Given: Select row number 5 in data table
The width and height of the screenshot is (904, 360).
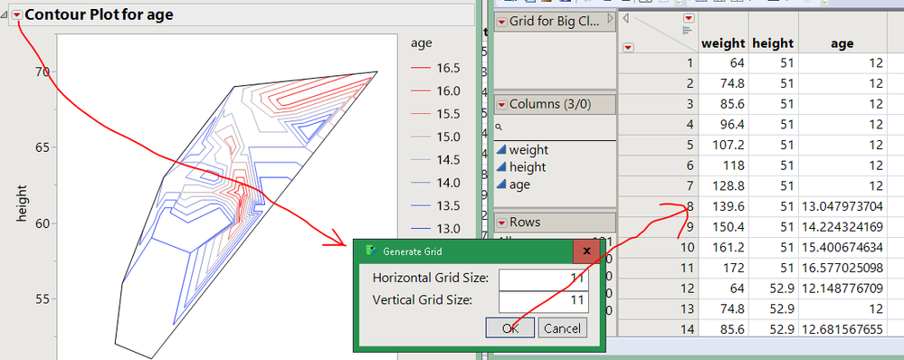Looking at the screenshot, I should click(658, 145).
